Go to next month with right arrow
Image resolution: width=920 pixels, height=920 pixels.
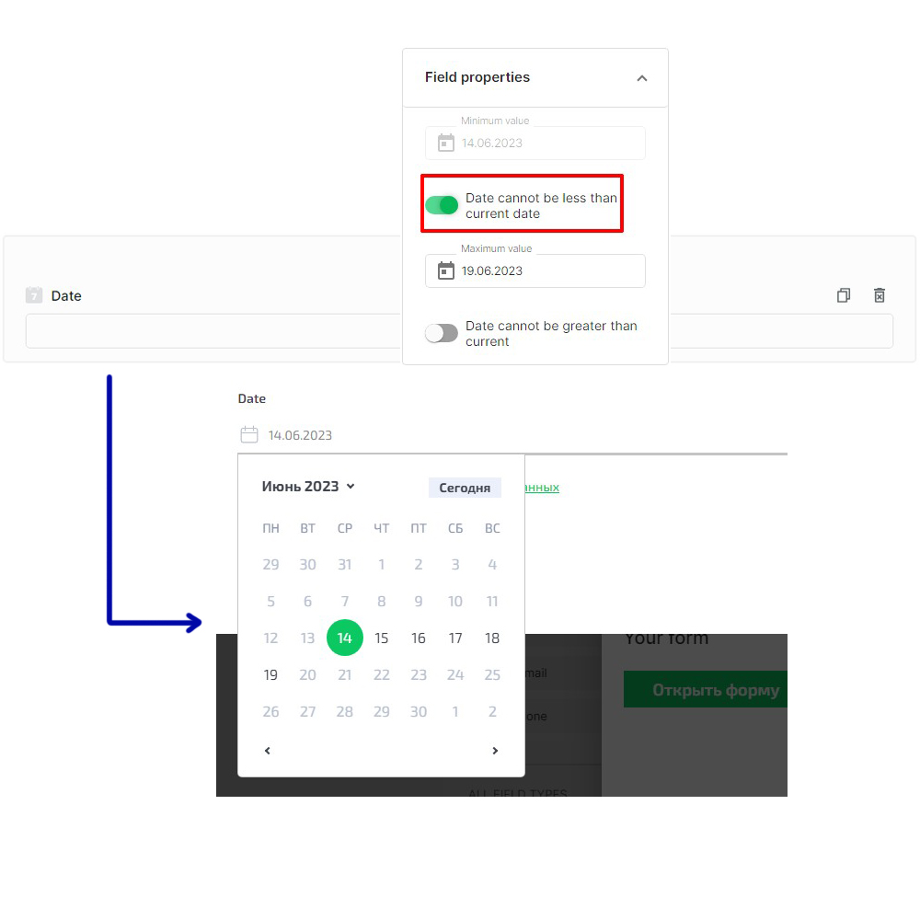tap(495, 751)
